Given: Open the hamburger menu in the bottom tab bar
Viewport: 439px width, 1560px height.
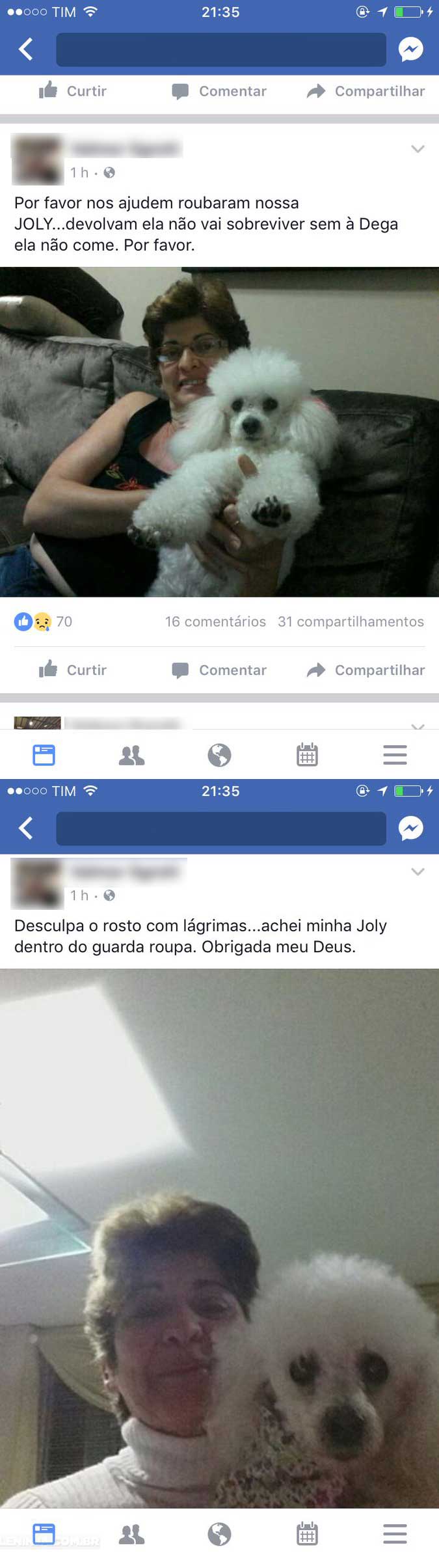Looking at the screenshot, I should pyautogui.click(x=395, y=1534).
